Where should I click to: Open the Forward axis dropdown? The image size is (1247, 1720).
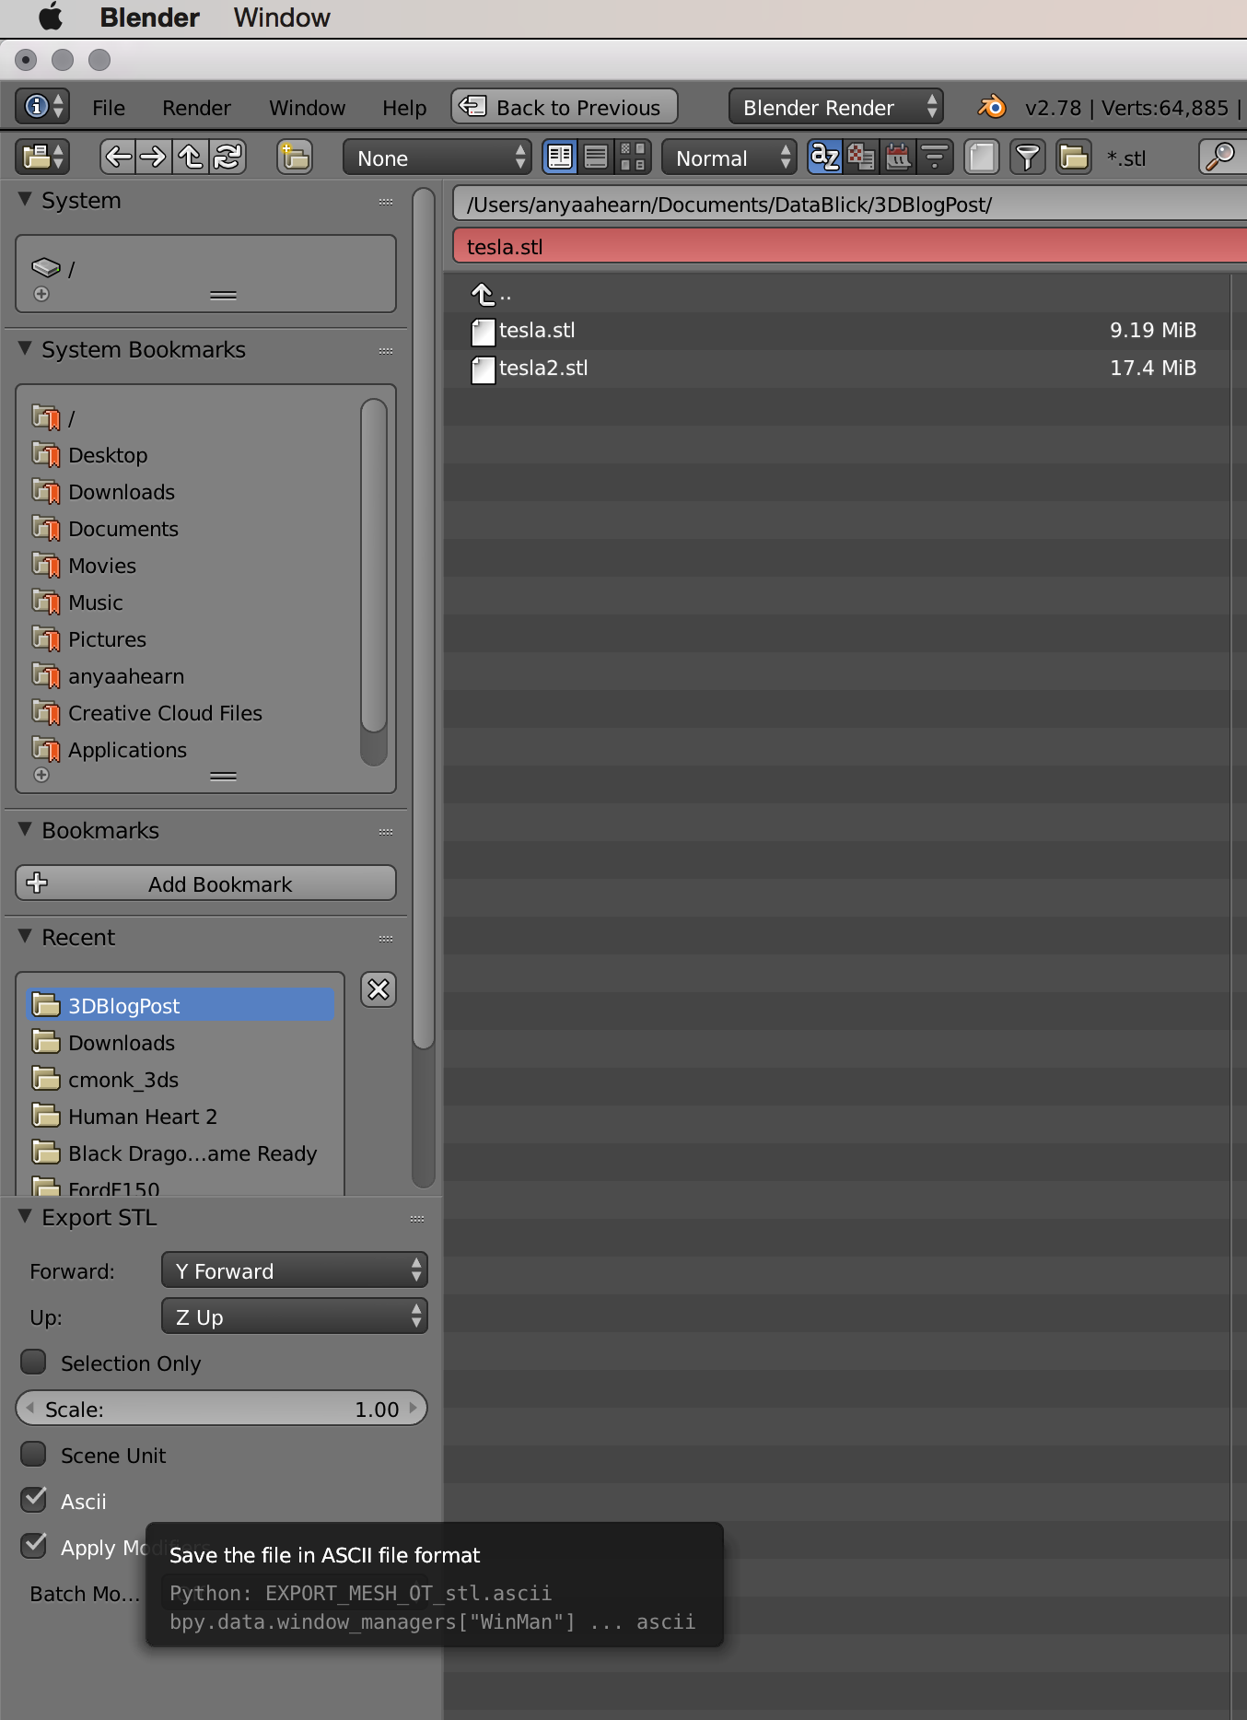click(295, 1270)
